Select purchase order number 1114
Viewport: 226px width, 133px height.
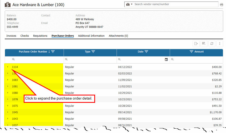(x=15, y=67)
